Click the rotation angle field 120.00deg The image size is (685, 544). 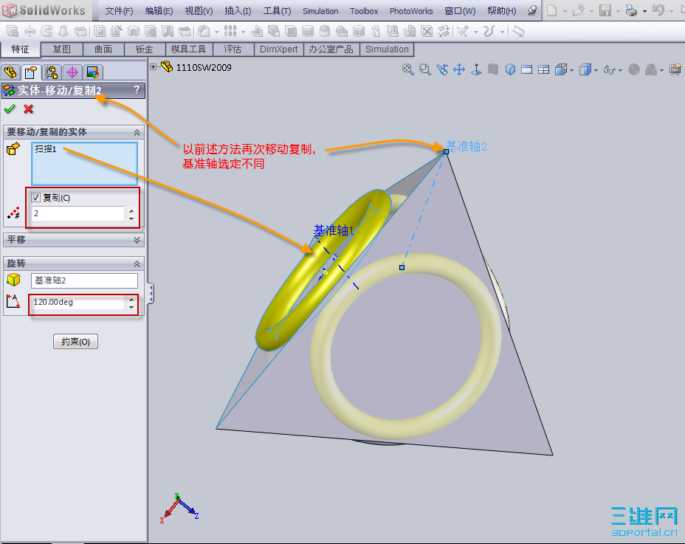click(78, 303)
